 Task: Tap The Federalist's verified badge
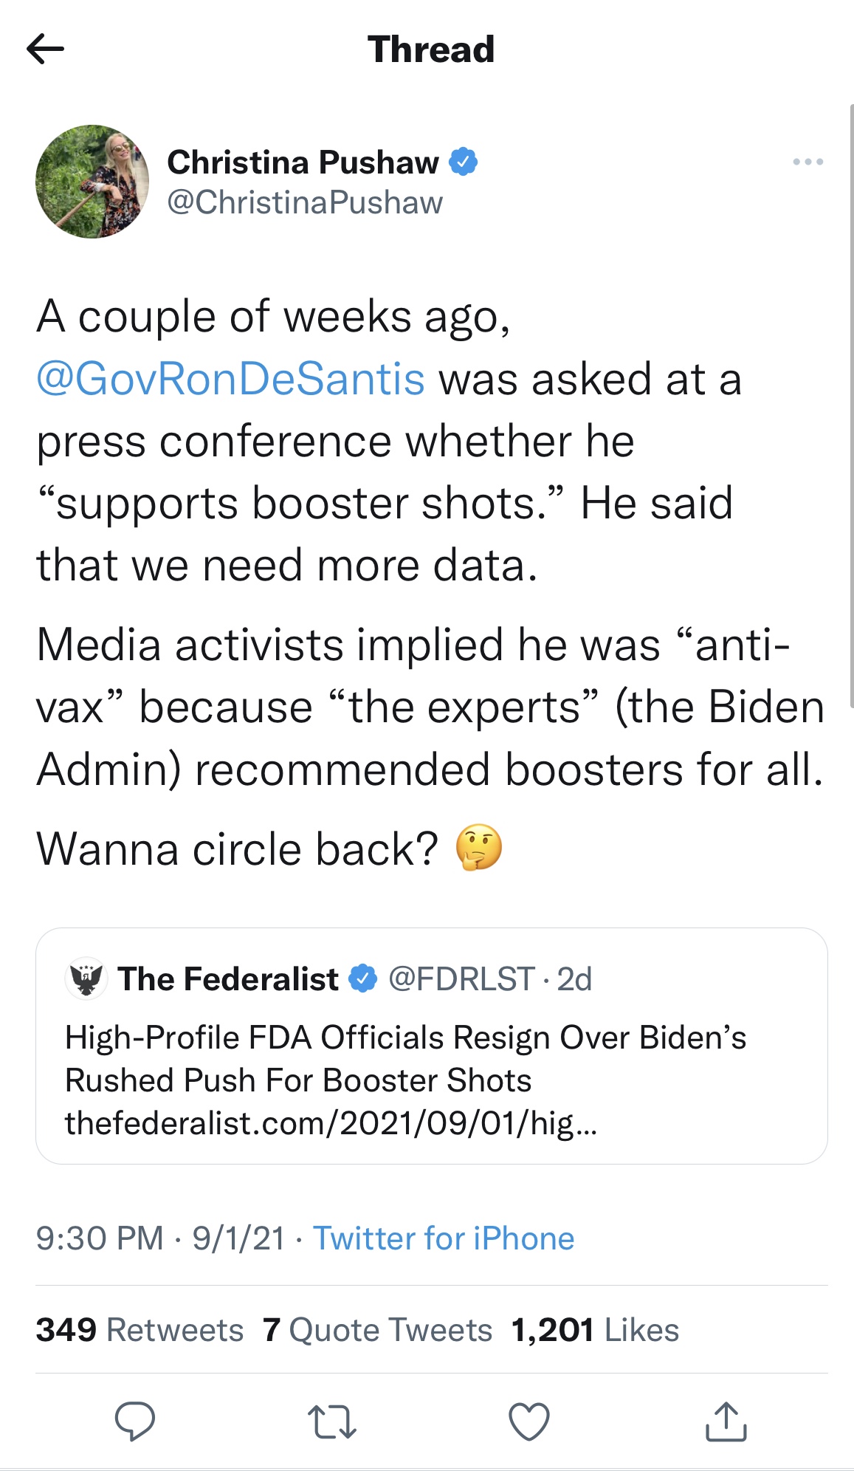[x=362, y=978]
